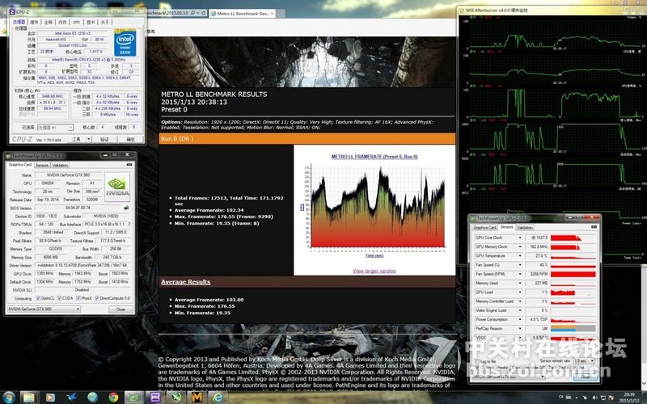Viewport: 647px width, 404px height.
Task: Click Close button in GPU-Z Sensors window
Action: 585,377
